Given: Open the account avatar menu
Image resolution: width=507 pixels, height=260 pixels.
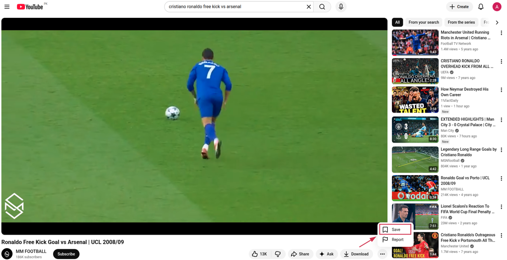Looking at the screenshot, I should (497, 7).
